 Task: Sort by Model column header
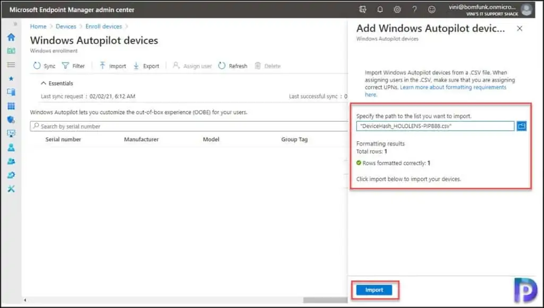point(211,140)
